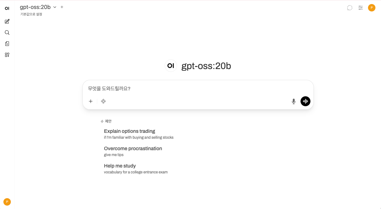The image size is (381, 209).
Task: Open the profile menu via the P avatar
Action: [372, 8]
